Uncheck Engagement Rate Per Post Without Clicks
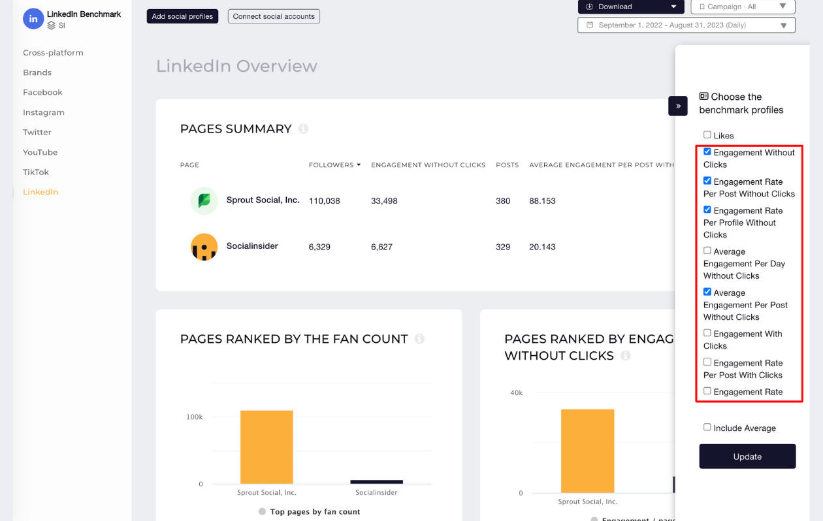Image resolution: width=823 pixels, height=521 pixels. click(x=707, y=181)
